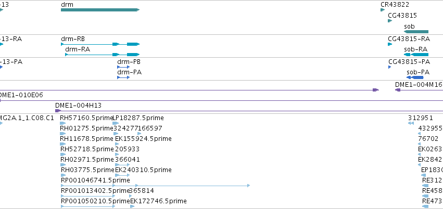Click DME1-010E06 clone label

point(20,95)
